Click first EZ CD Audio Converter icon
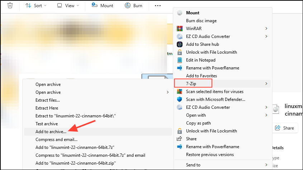This screenshot has height=170, width=303. click(x=180, y=37)
